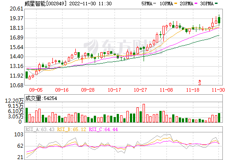The height and width of the screenshot is (160, 229).
Task: Click the last green candlestick on 11-30
Action: 219,20
